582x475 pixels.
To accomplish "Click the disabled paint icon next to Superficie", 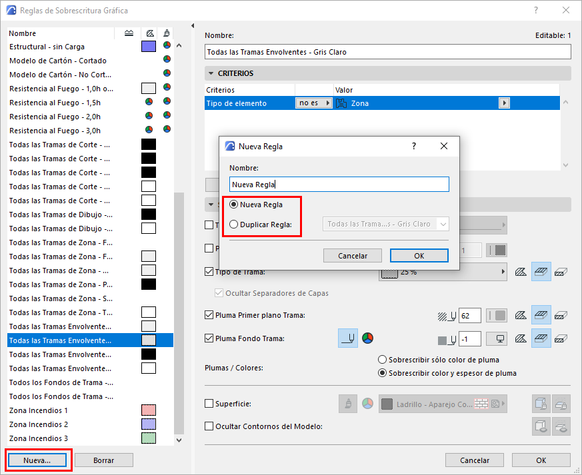I will point(348,404).
